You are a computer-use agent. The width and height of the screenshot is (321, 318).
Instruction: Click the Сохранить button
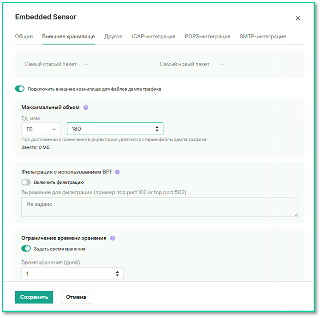pos(34,297)
